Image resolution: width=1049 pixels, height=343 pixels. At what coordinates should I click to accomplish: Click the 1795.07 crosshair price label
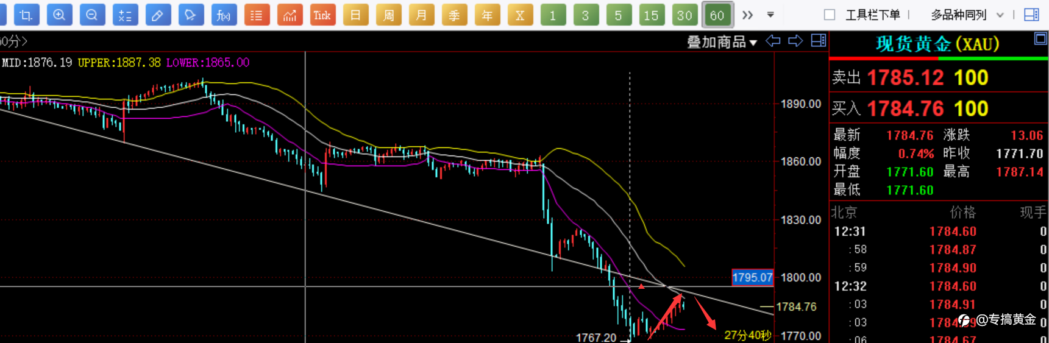click(x=753, y=277)
